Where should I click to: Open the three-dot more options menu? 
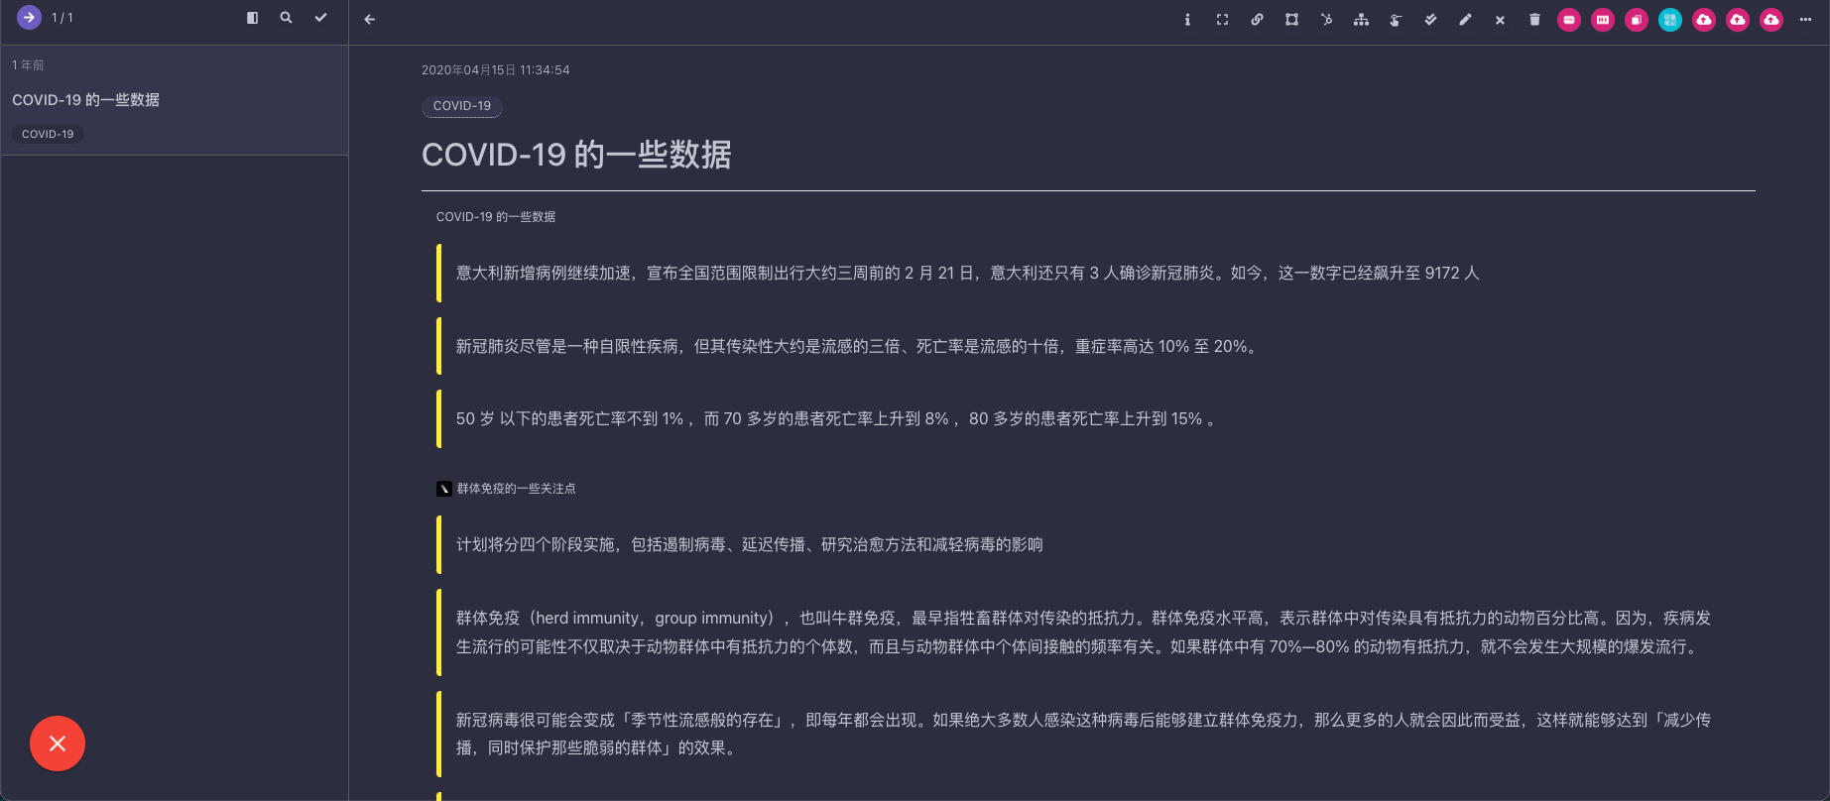tap(1805, 19)
